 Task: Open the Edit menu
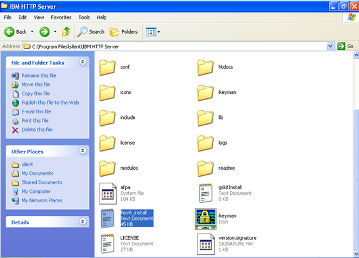23,18
